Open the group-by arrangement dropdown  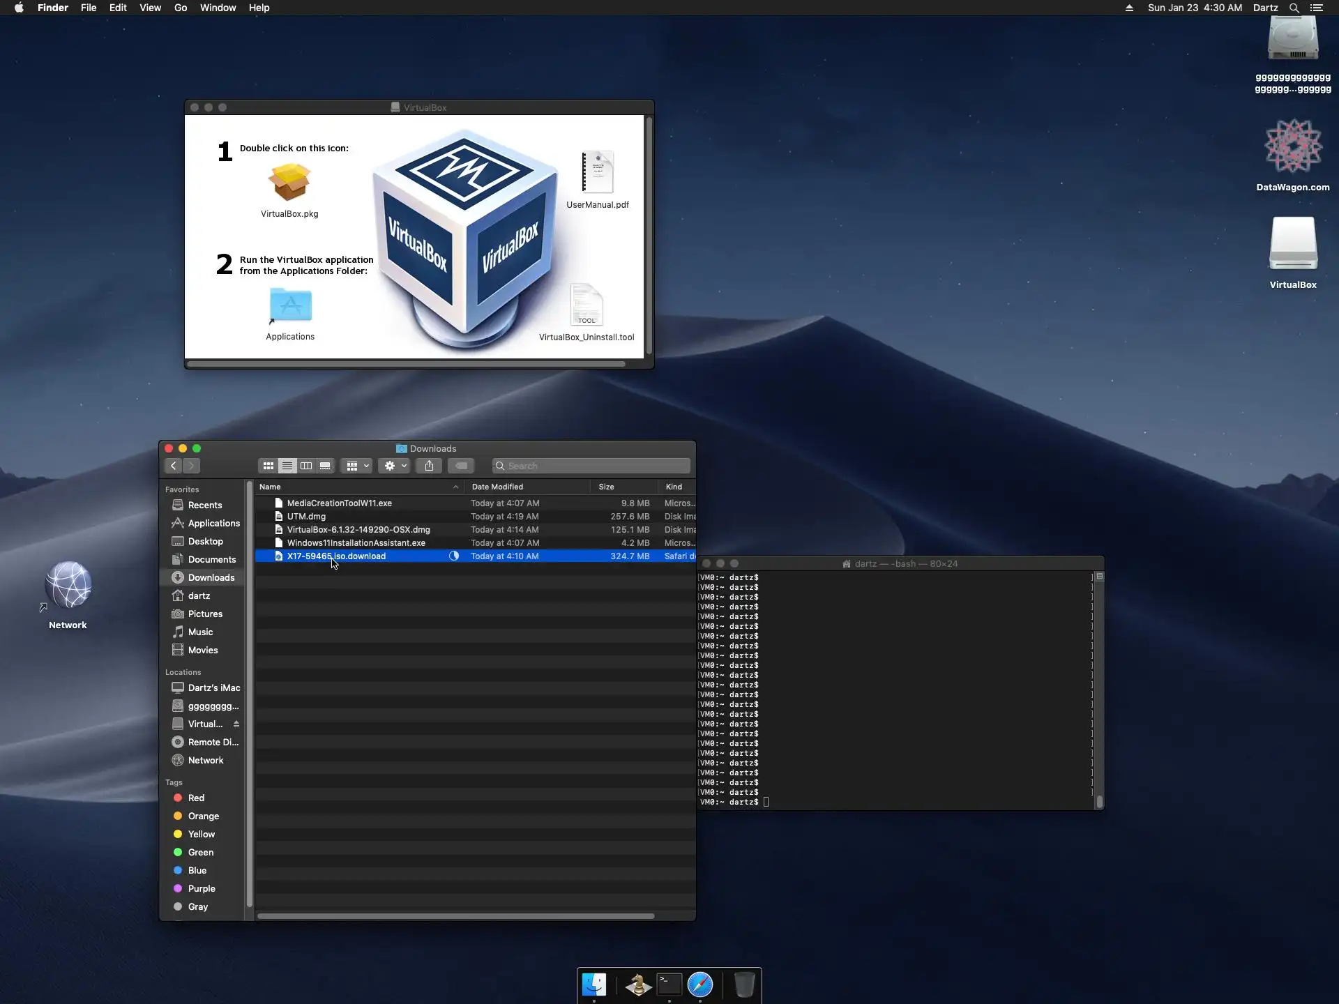(x=357, y=466)
